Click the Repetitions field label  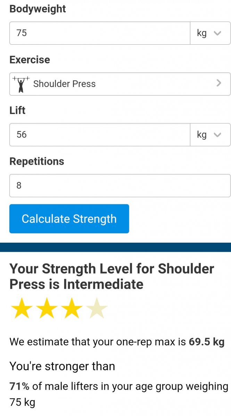coord(37,161)
